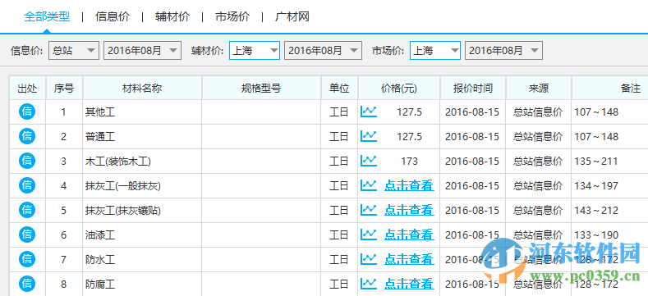Select the 木工(装饰木工) material name cell

coord(142,161)
